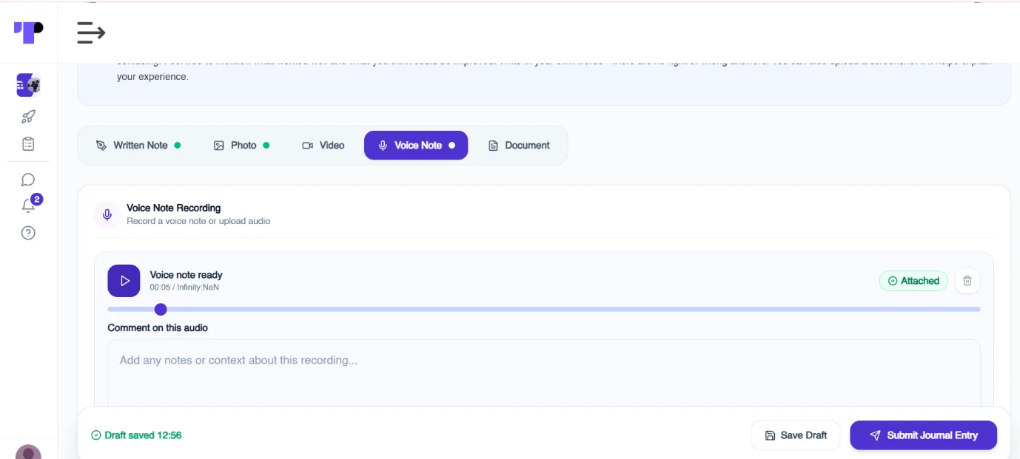Viewport: 1020px width, 459px height.
Task: Switch to the Photo tab
Action: (x=241, y=146)
